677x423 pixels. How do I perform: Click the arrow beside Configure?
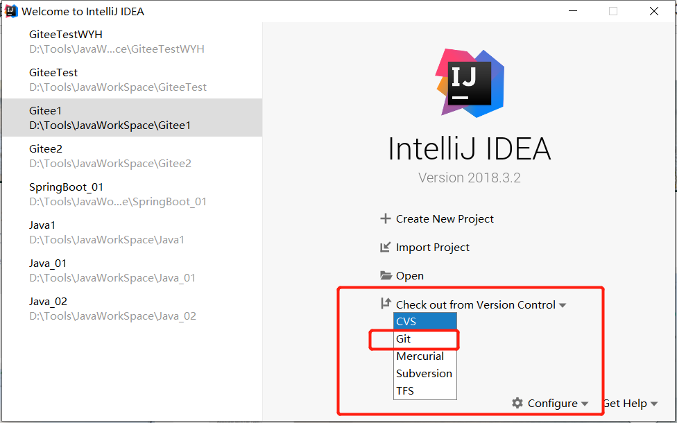(x=585, y=404)
